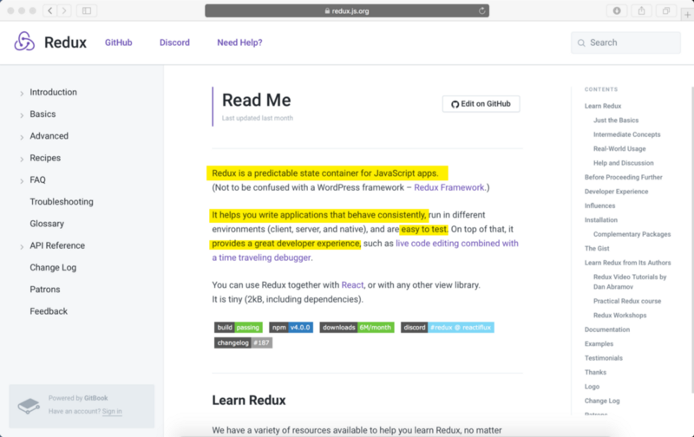Click the build passing badge
This screenshot has height=437, width=694.
coord(239,327)
